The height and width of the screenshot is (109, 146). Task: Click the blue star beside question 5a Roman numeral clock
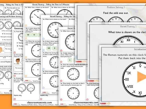tap(43, 39)
